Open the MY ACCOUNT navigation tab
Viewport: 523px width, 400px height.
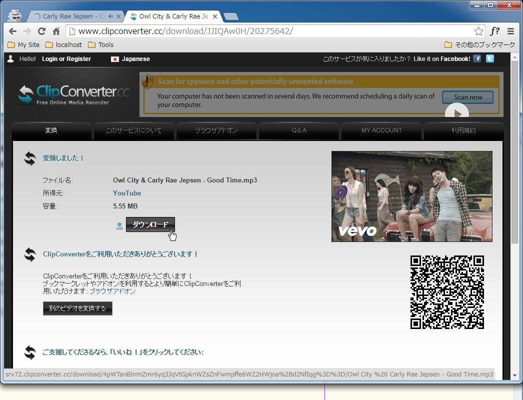coord(381,130)
